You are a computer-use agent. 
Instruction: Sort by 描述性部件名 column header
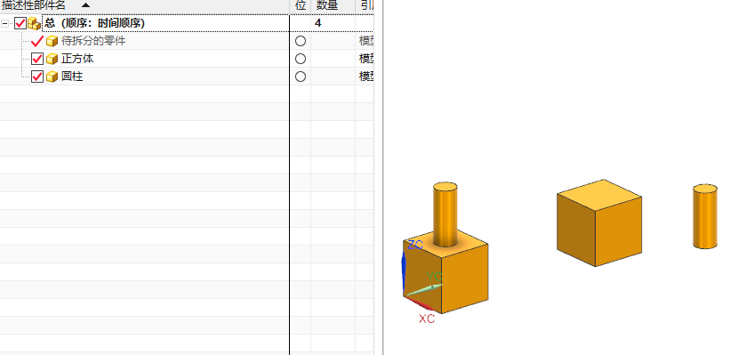(34, 5)
